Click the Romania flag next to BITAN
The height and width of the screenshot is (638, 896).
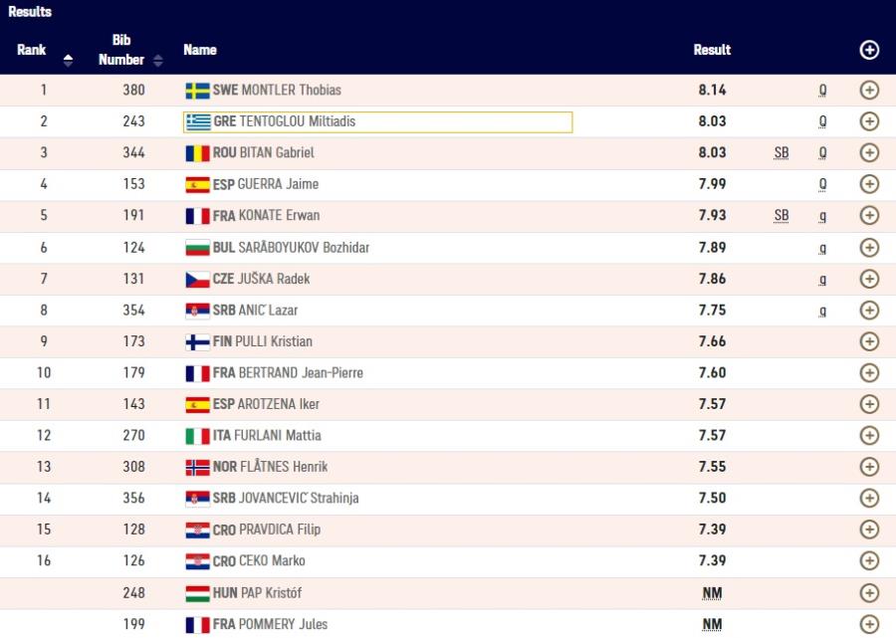coord(198,153)
